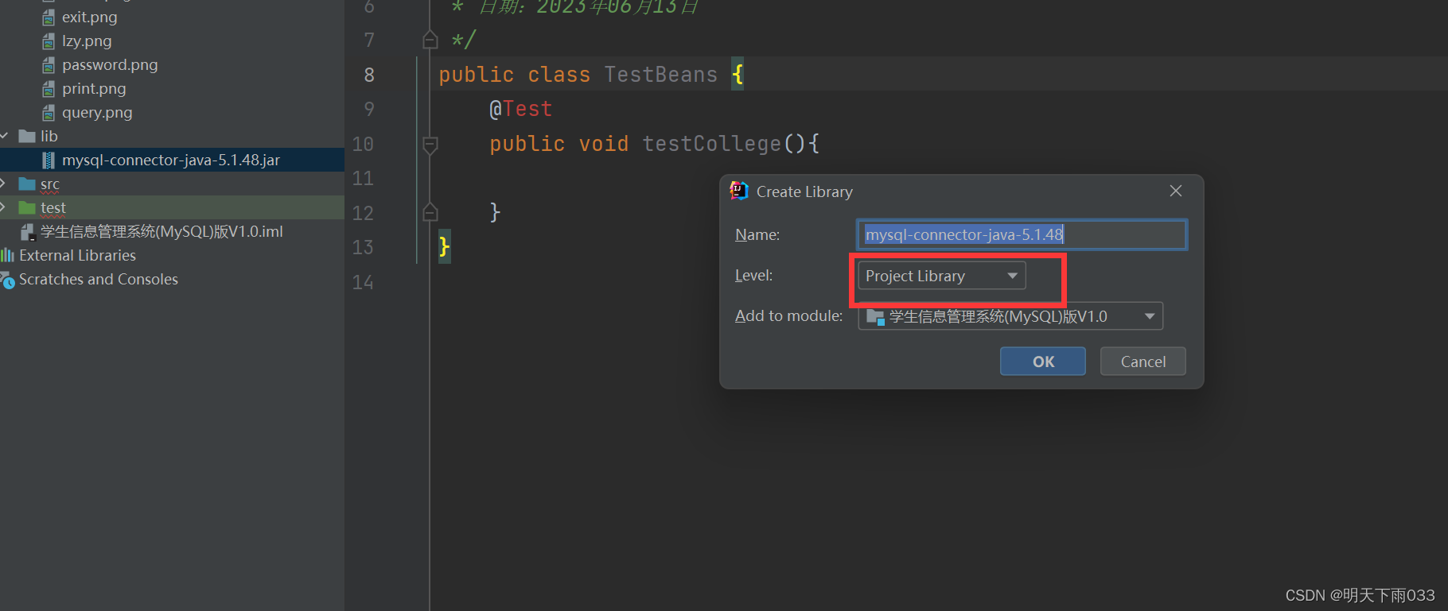Click the Level: label in dialog

(x=753, y=276)
